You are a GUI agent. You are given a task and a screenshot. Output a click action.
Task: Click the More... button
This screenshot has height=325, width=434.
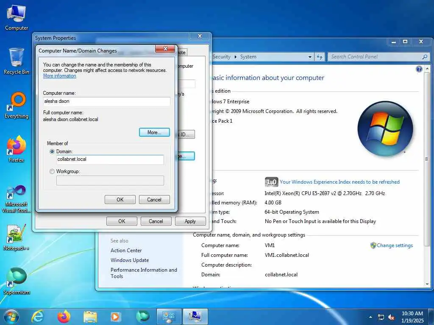[x=154, y=132]
